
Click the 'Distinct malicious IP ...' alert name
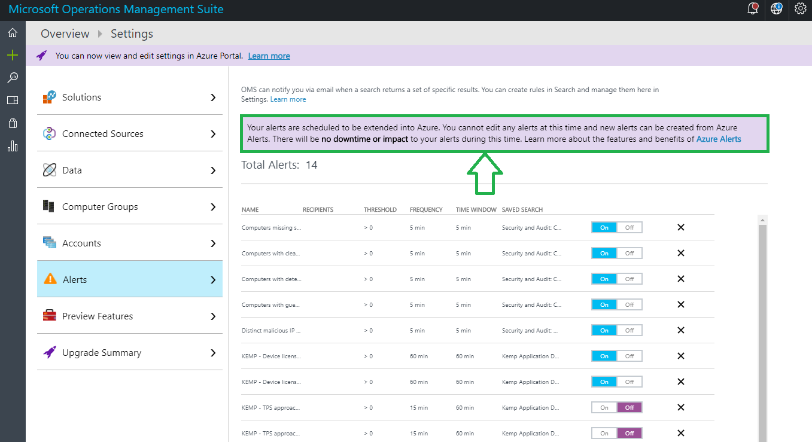point(271,330)
